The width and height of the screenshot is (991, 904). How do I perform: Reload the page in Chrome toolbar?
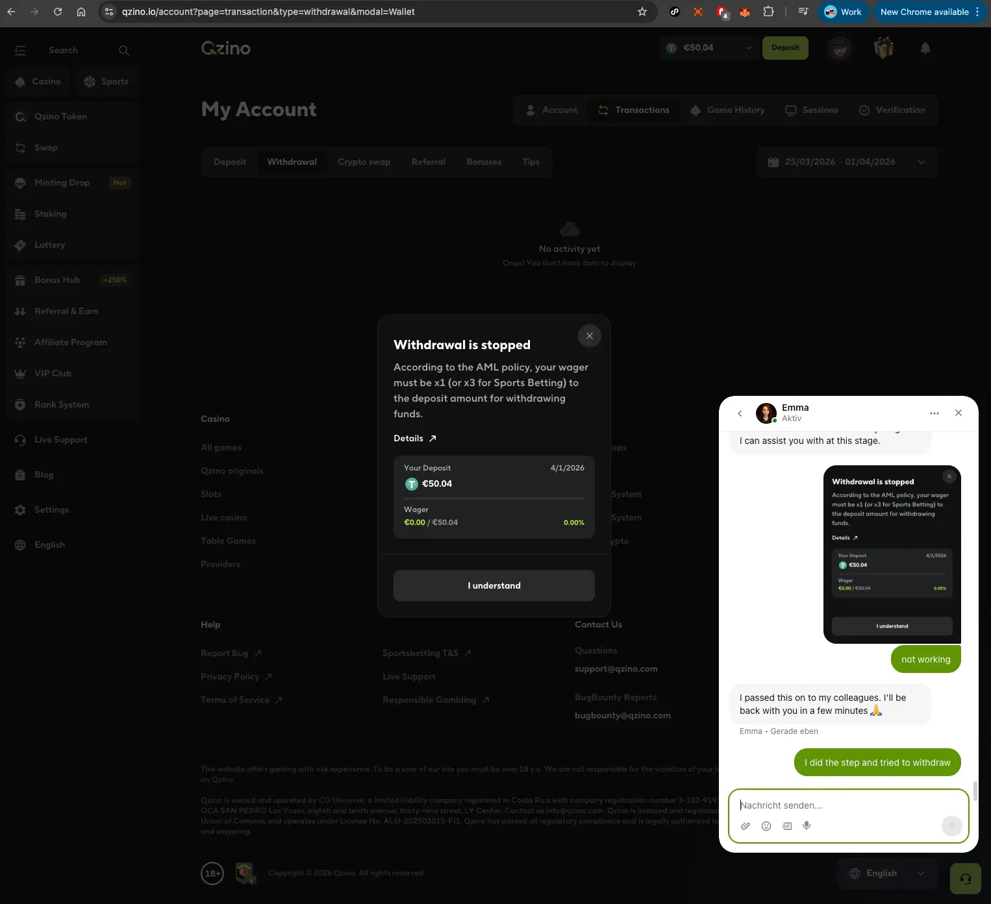[x=58, y=12]
